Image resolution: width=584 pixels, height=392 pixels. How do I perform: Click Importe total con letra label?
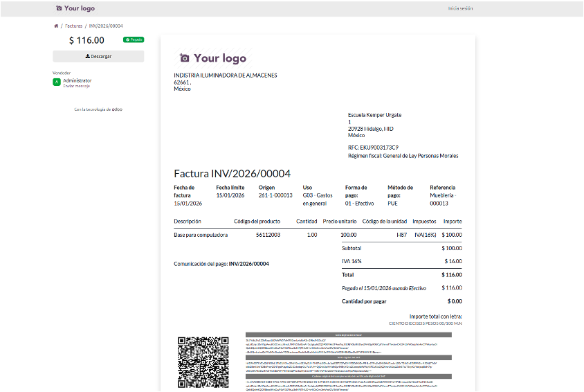click(436, 317)
